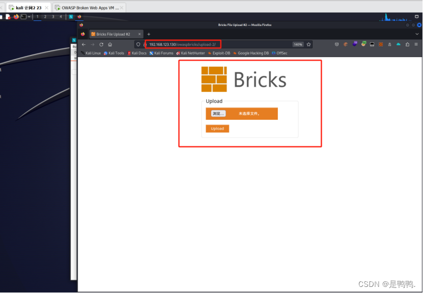
Task: Open the text editor panel icon
Action: (8, 17)
